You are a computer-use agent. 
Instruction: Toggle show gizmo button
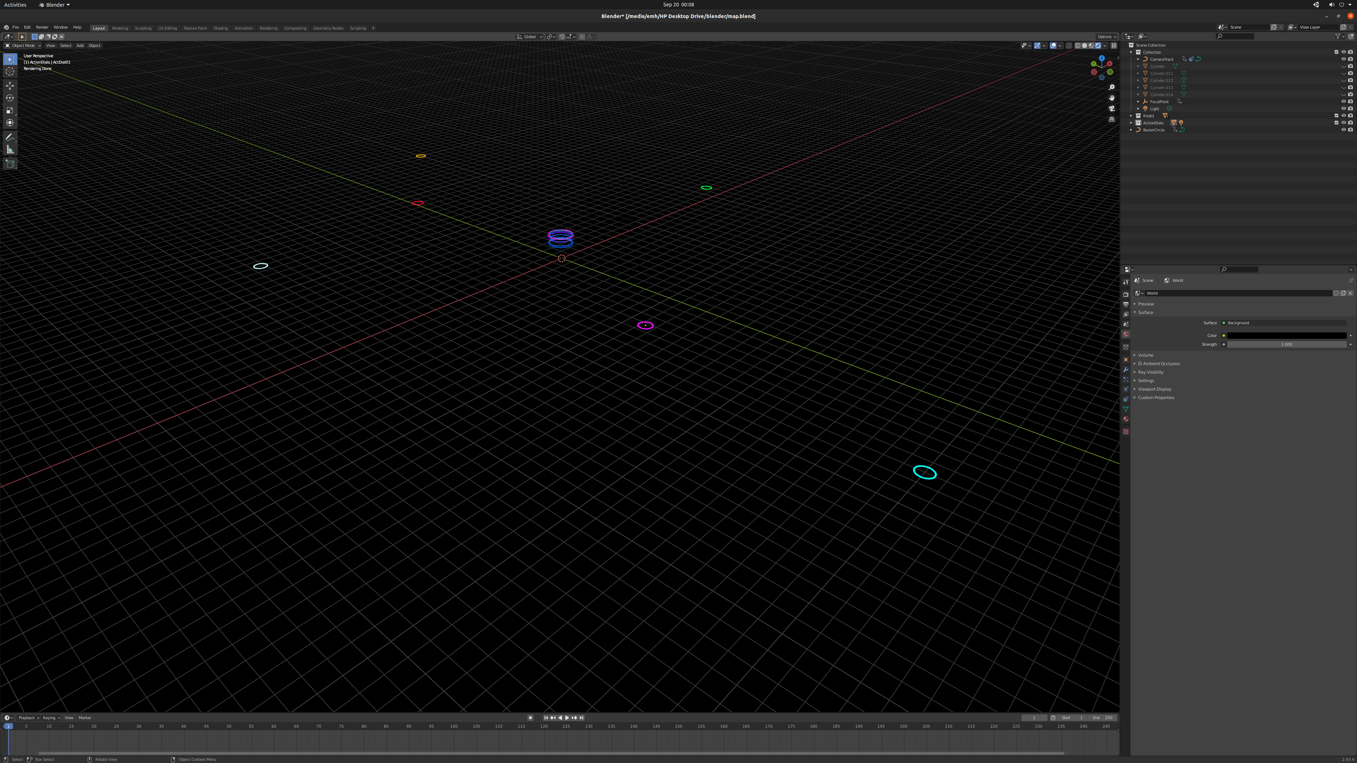(1037, 46)
